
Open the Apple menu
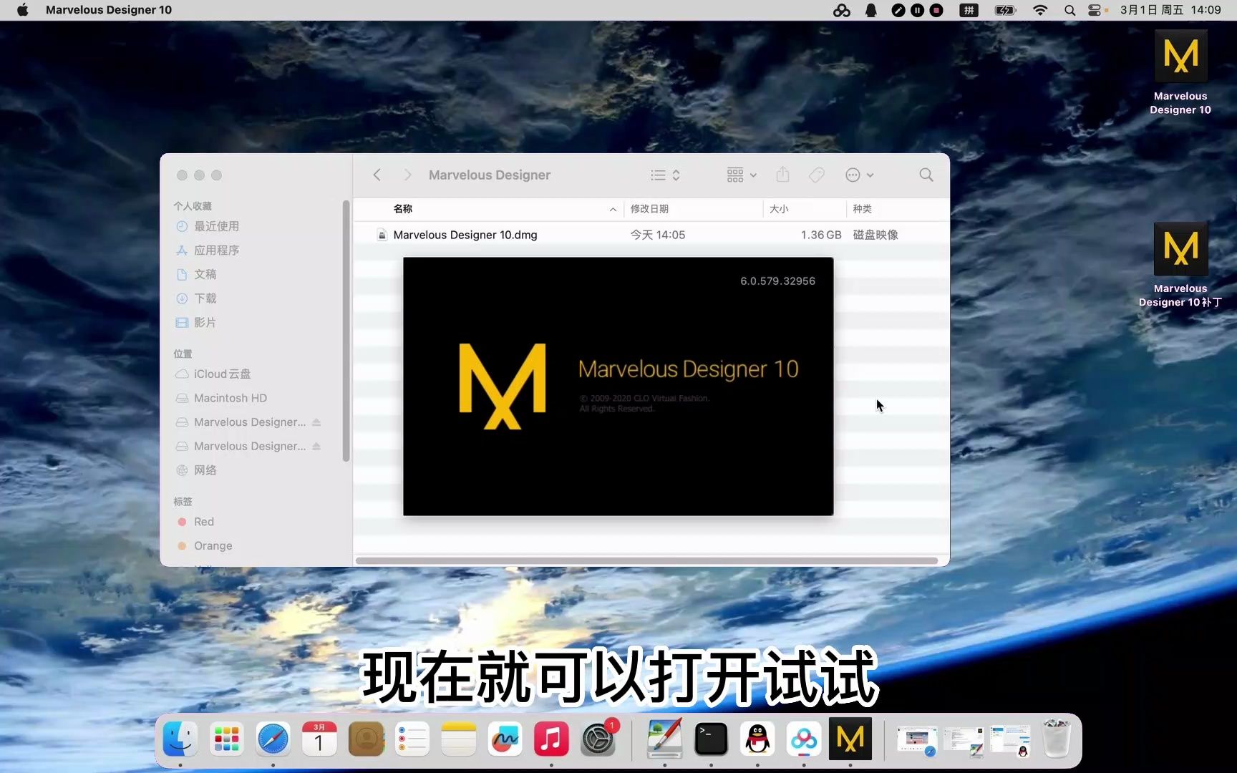tap(23, 10)
